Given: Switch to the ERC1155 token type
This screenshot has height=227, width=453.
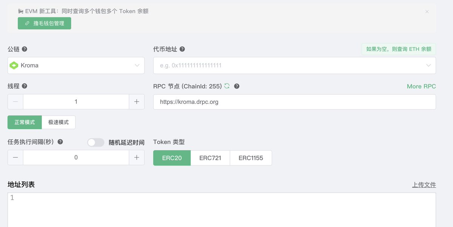Looking at the screenshot, I should [x=251, y=158].
